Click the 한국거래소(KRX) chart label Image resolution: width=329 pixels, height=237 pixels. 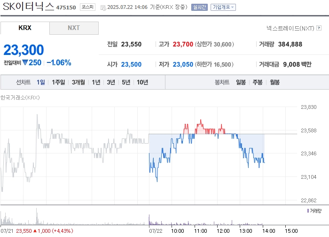20,98
